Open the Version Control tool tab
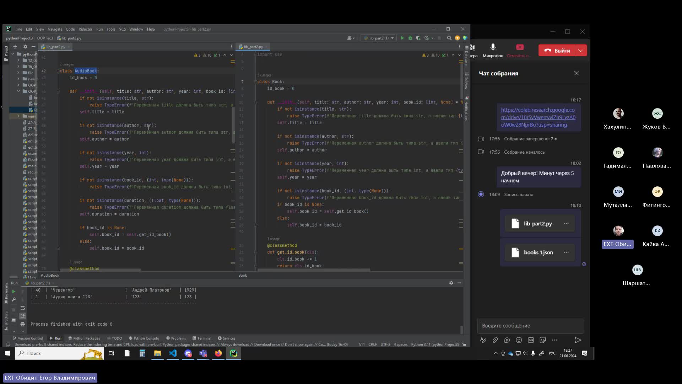Image resolution: width=682 pixels, height=384 pixels. 28,338
